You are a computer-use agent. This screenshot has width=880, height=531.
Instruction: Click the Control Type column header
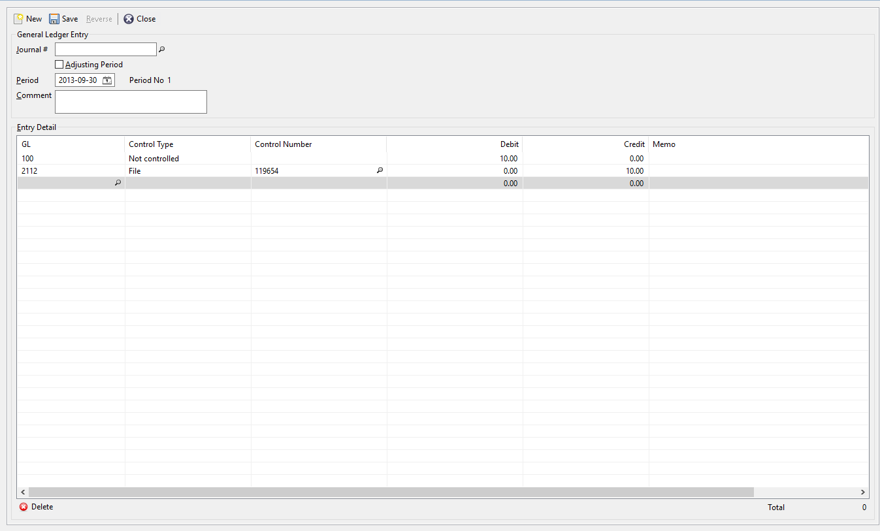click(188, 144)
